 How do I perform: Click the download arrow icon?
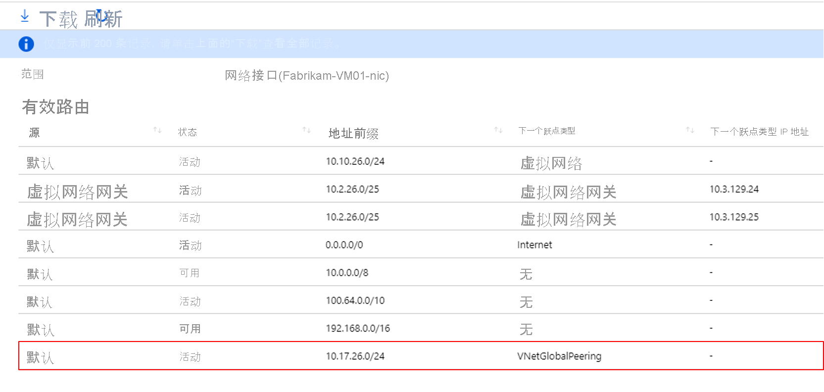click(x=25, y=16)
